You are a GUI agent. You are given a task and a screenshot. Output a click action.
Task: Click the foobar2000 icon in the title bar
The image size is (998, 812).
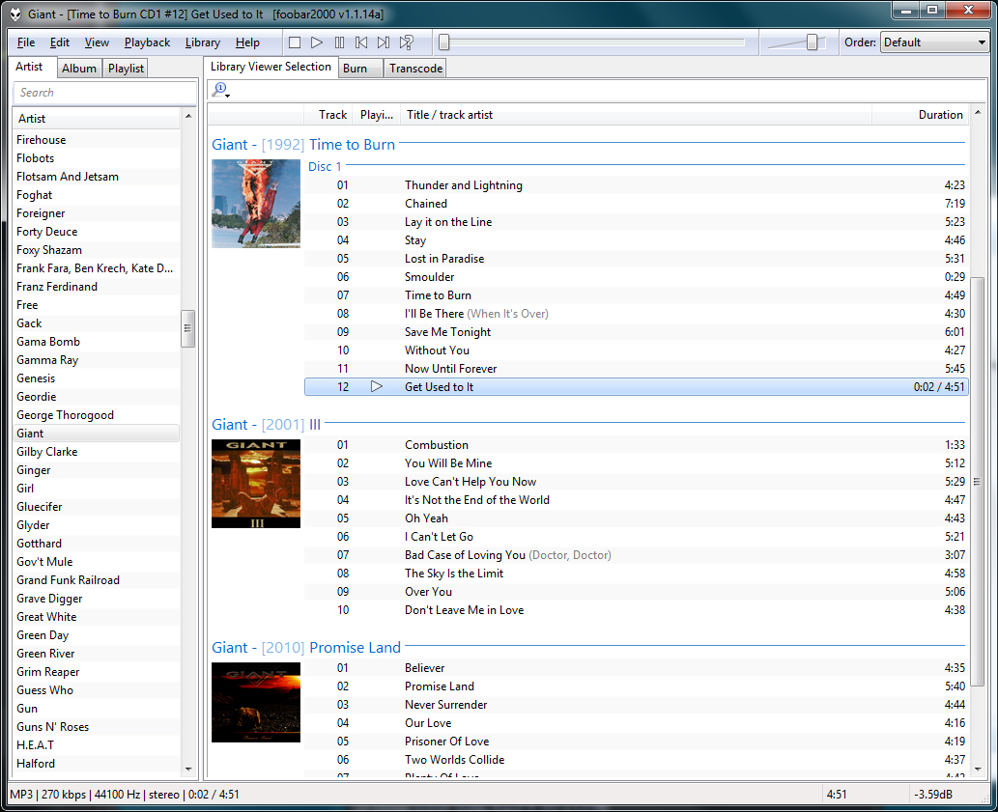(x=14, y=14)
